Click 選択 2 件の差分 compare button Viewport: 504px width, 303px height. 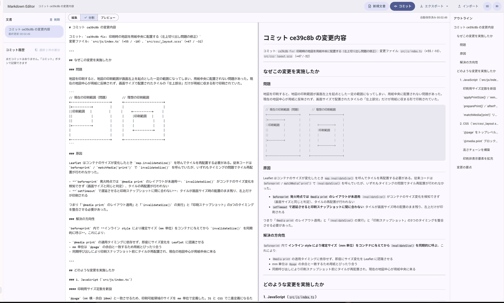[x=47, y=50]
